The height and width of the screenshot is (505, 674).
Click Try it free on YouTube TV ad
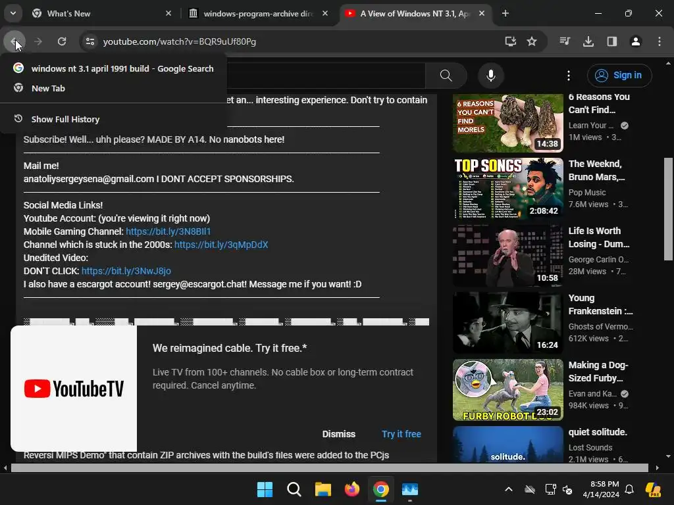pos(402,434)
